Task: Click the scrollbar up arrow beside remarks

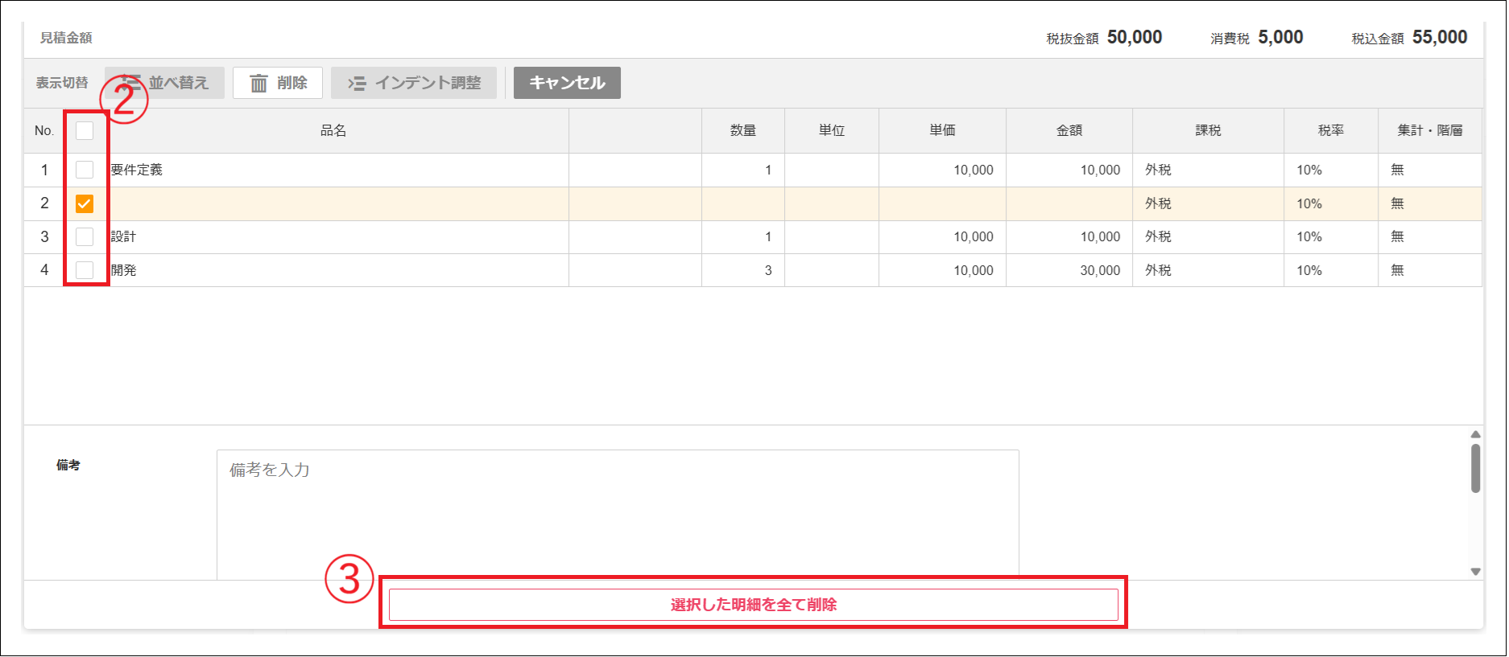Action: pyautogui.click(x=1475, y=434)
